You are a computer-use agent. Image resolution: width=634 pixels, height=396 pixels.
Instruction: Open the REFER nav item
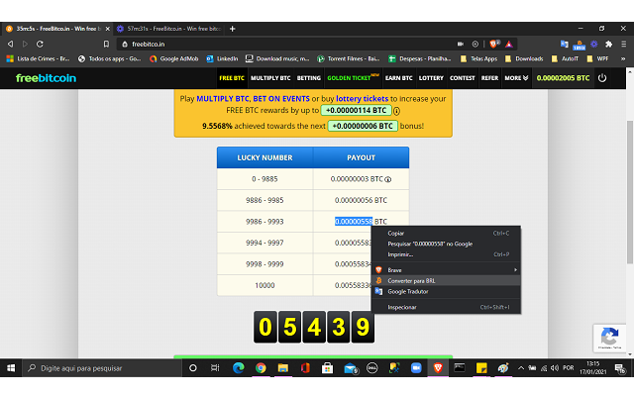point(489,78)
